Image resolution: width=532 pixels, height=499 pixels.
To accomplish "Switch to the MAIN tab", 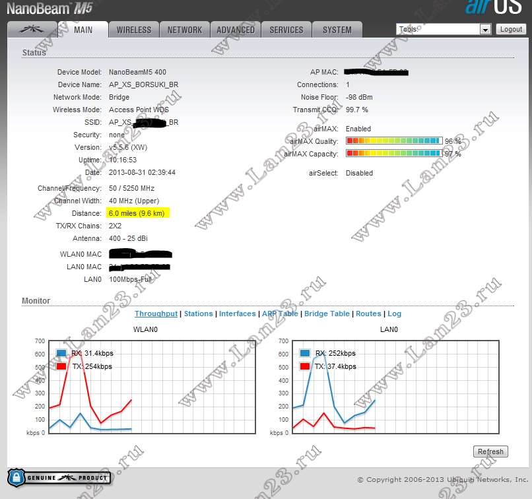I will [83, 30].
